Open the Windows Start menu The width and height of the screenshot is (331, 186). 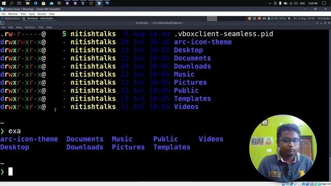click(4, 3)
